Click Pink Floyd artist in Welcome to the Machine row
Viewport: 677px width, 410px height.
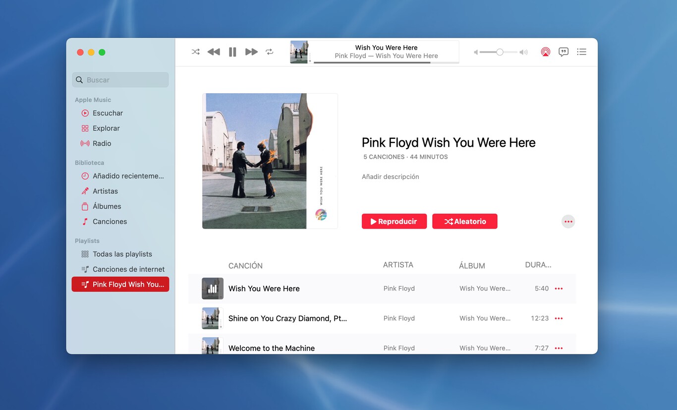pyautogui.click(x=399, y=348)
